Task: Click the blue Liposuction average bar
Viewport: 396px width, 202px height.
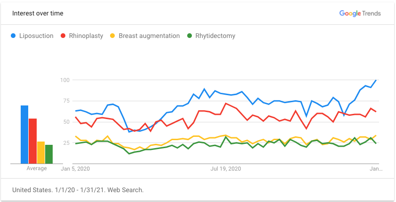Action: (24, 135)
